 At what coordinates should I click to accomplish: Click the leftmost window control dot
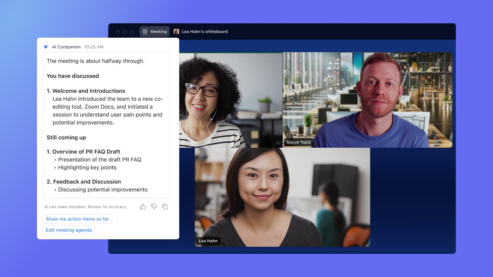pos(118,32)
